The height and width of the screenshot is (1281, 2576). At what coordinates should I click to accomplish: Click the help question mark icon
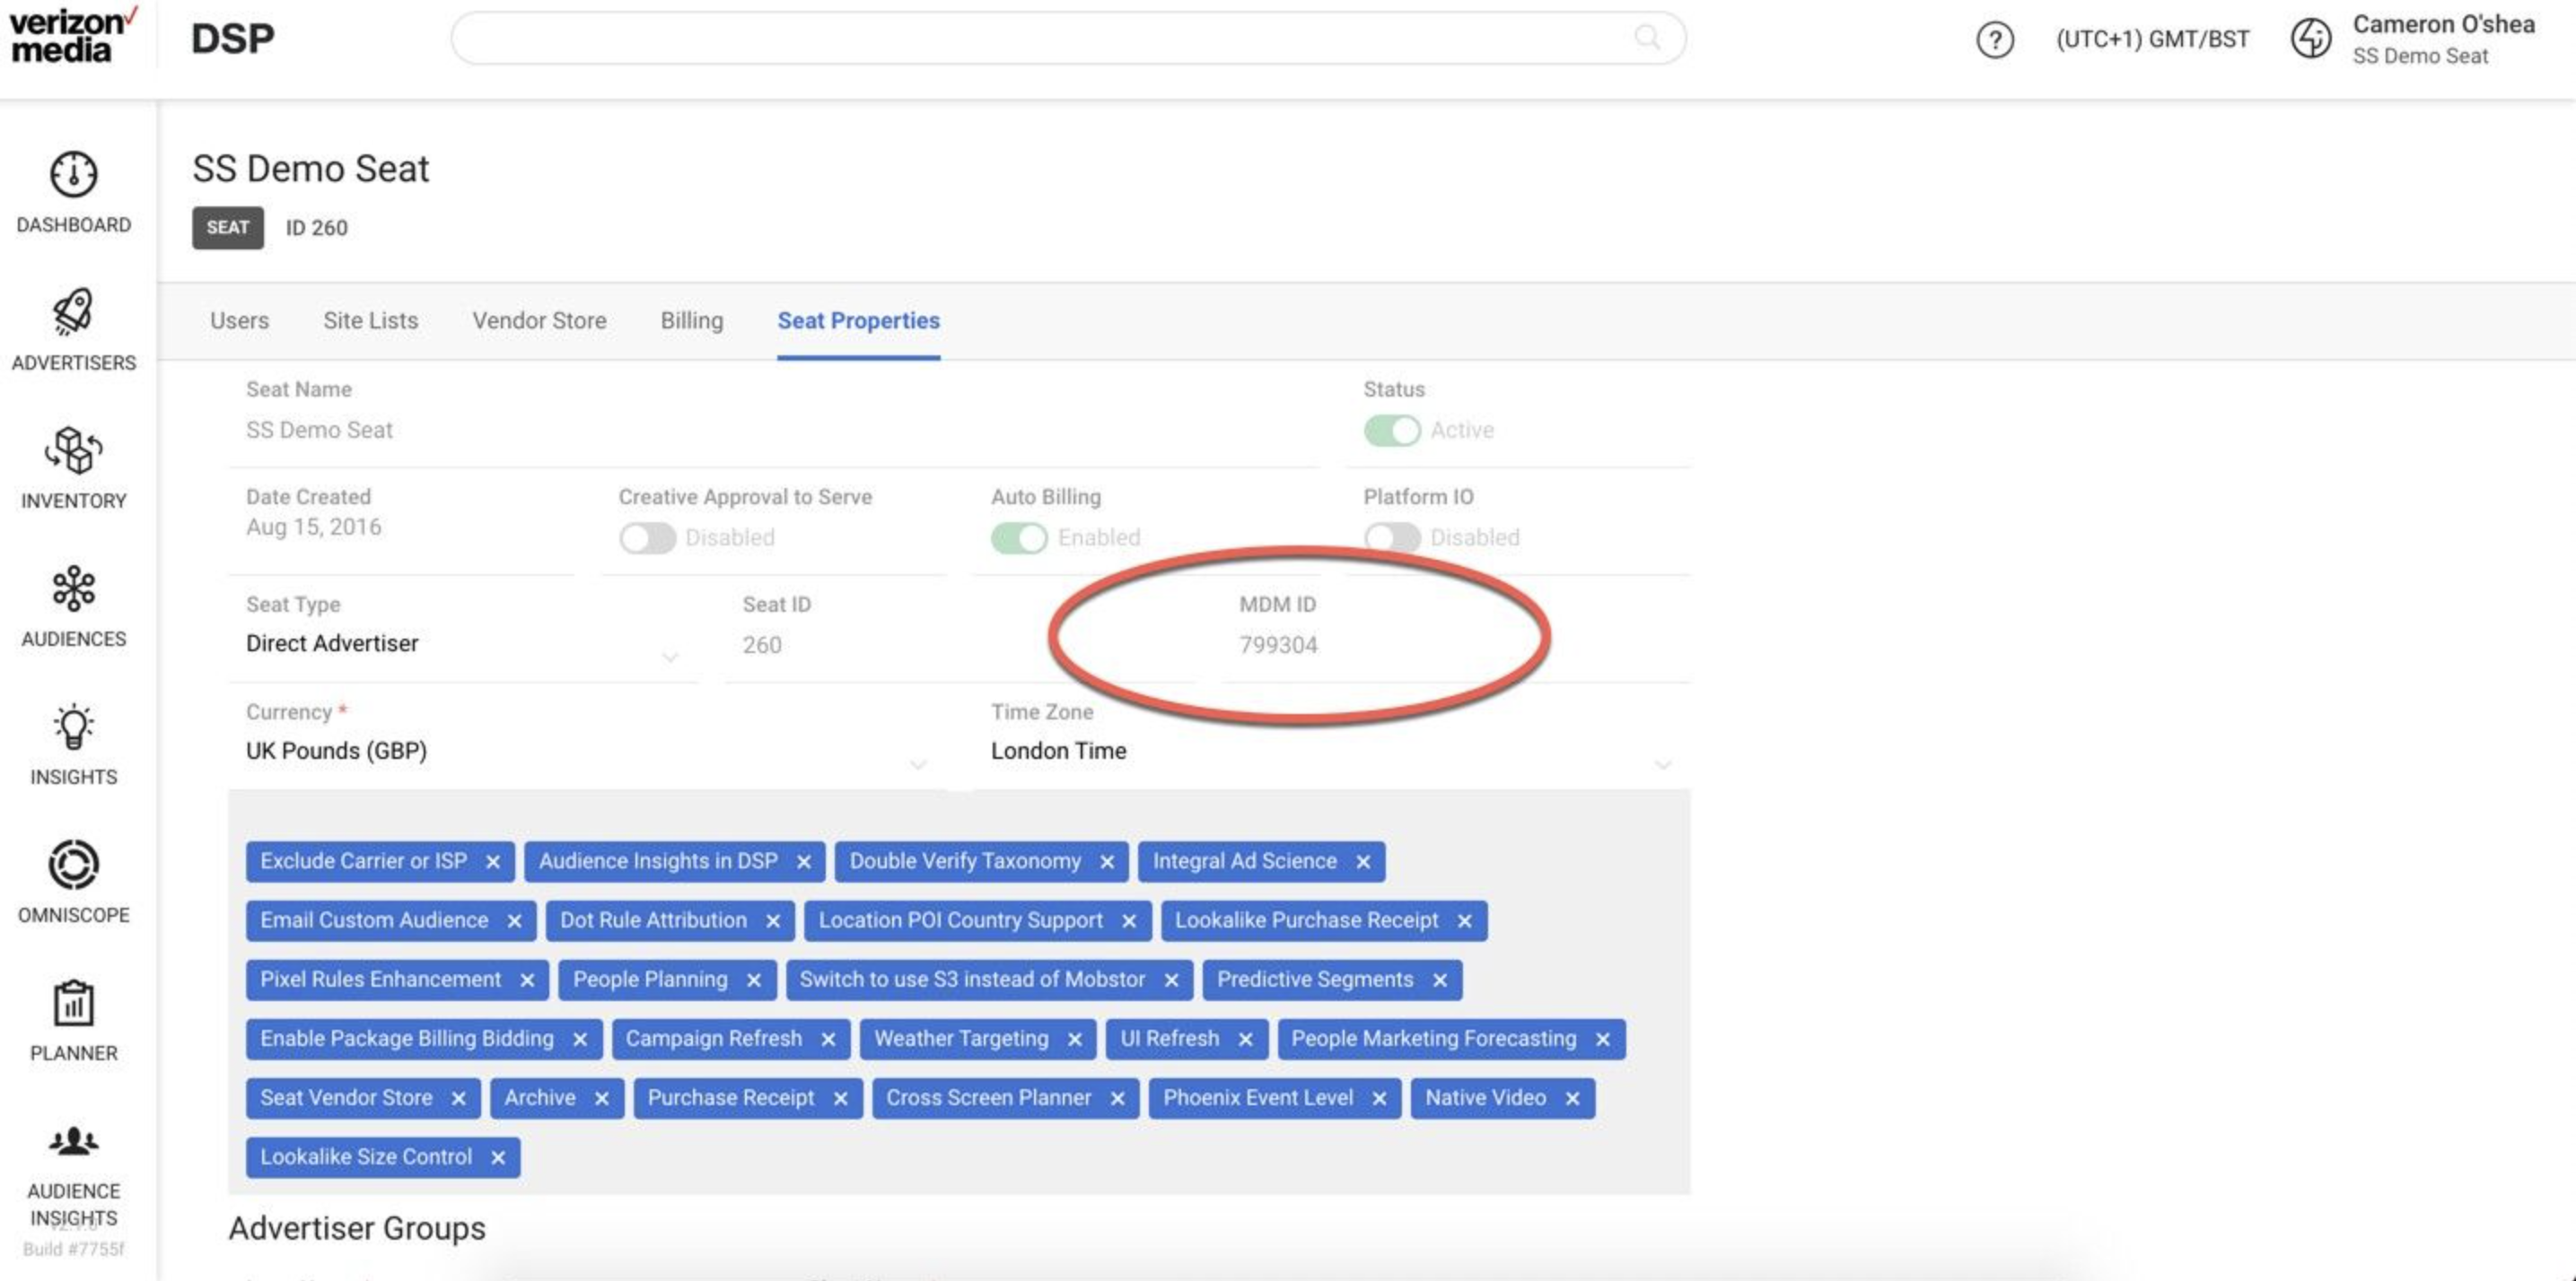pos(1994,40)
